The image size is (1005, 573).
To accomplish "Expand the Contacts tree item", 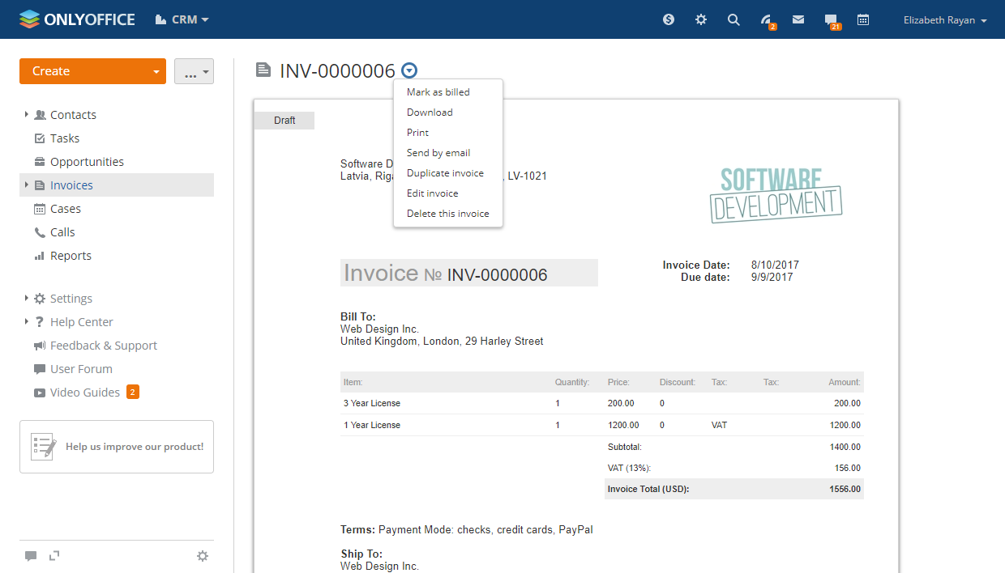I will [27, 115].
